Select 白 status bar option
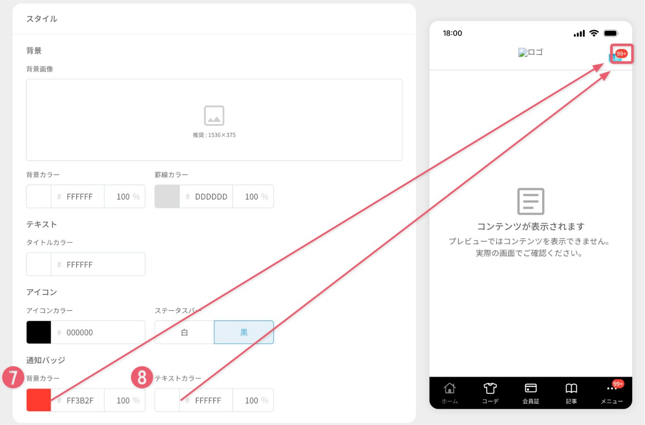Screen dimensions: 645x425 tap(184, 332)
